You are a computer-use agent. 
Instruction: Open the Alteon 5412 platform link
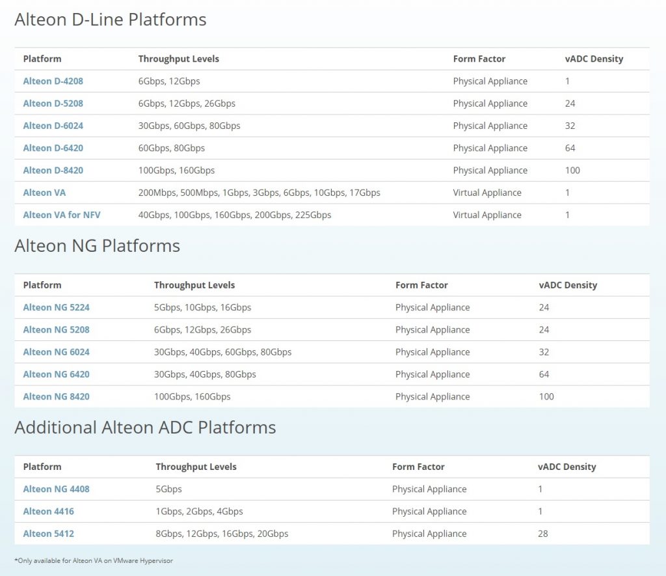tap(48, 534)
